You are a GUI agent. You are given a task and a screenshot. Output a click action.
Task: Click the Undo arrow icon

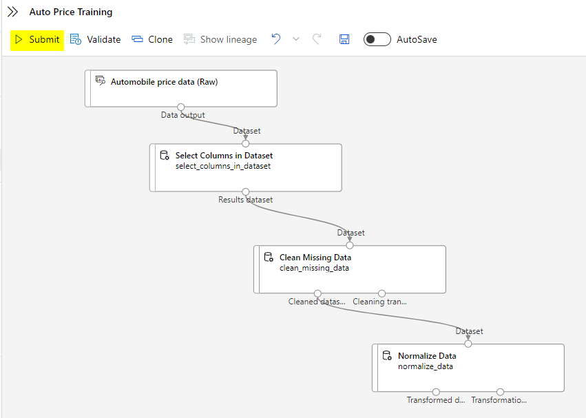276,39
